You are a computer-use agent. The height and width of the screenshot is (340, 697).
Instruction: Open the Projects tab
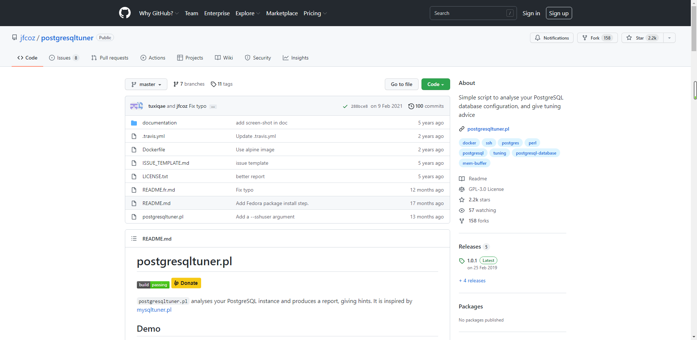[190, 58]
